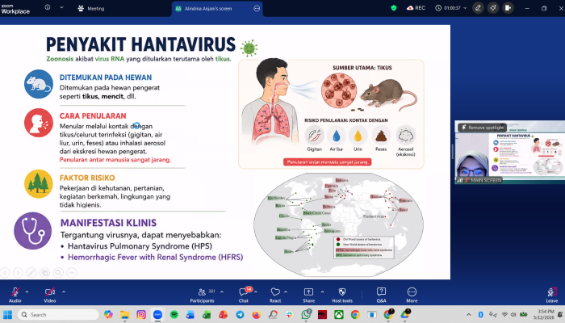Toggle the REC recording indicator
The width and height of the screenshot is (565, 323).
(416, 8)
